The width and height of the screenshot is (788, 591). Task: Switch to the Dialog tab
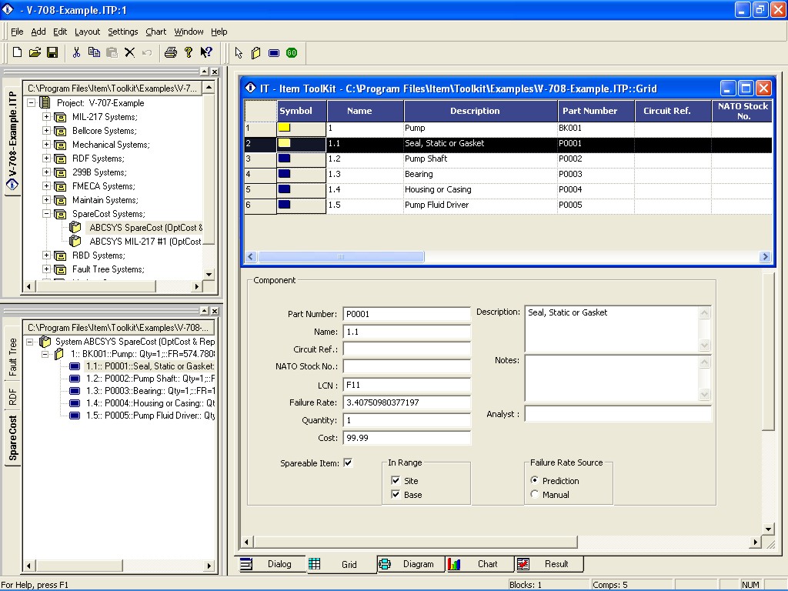point(272,564)
